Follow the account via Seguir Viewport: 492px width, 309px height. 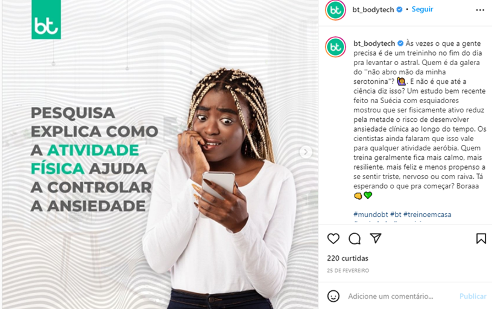(422, 10)
